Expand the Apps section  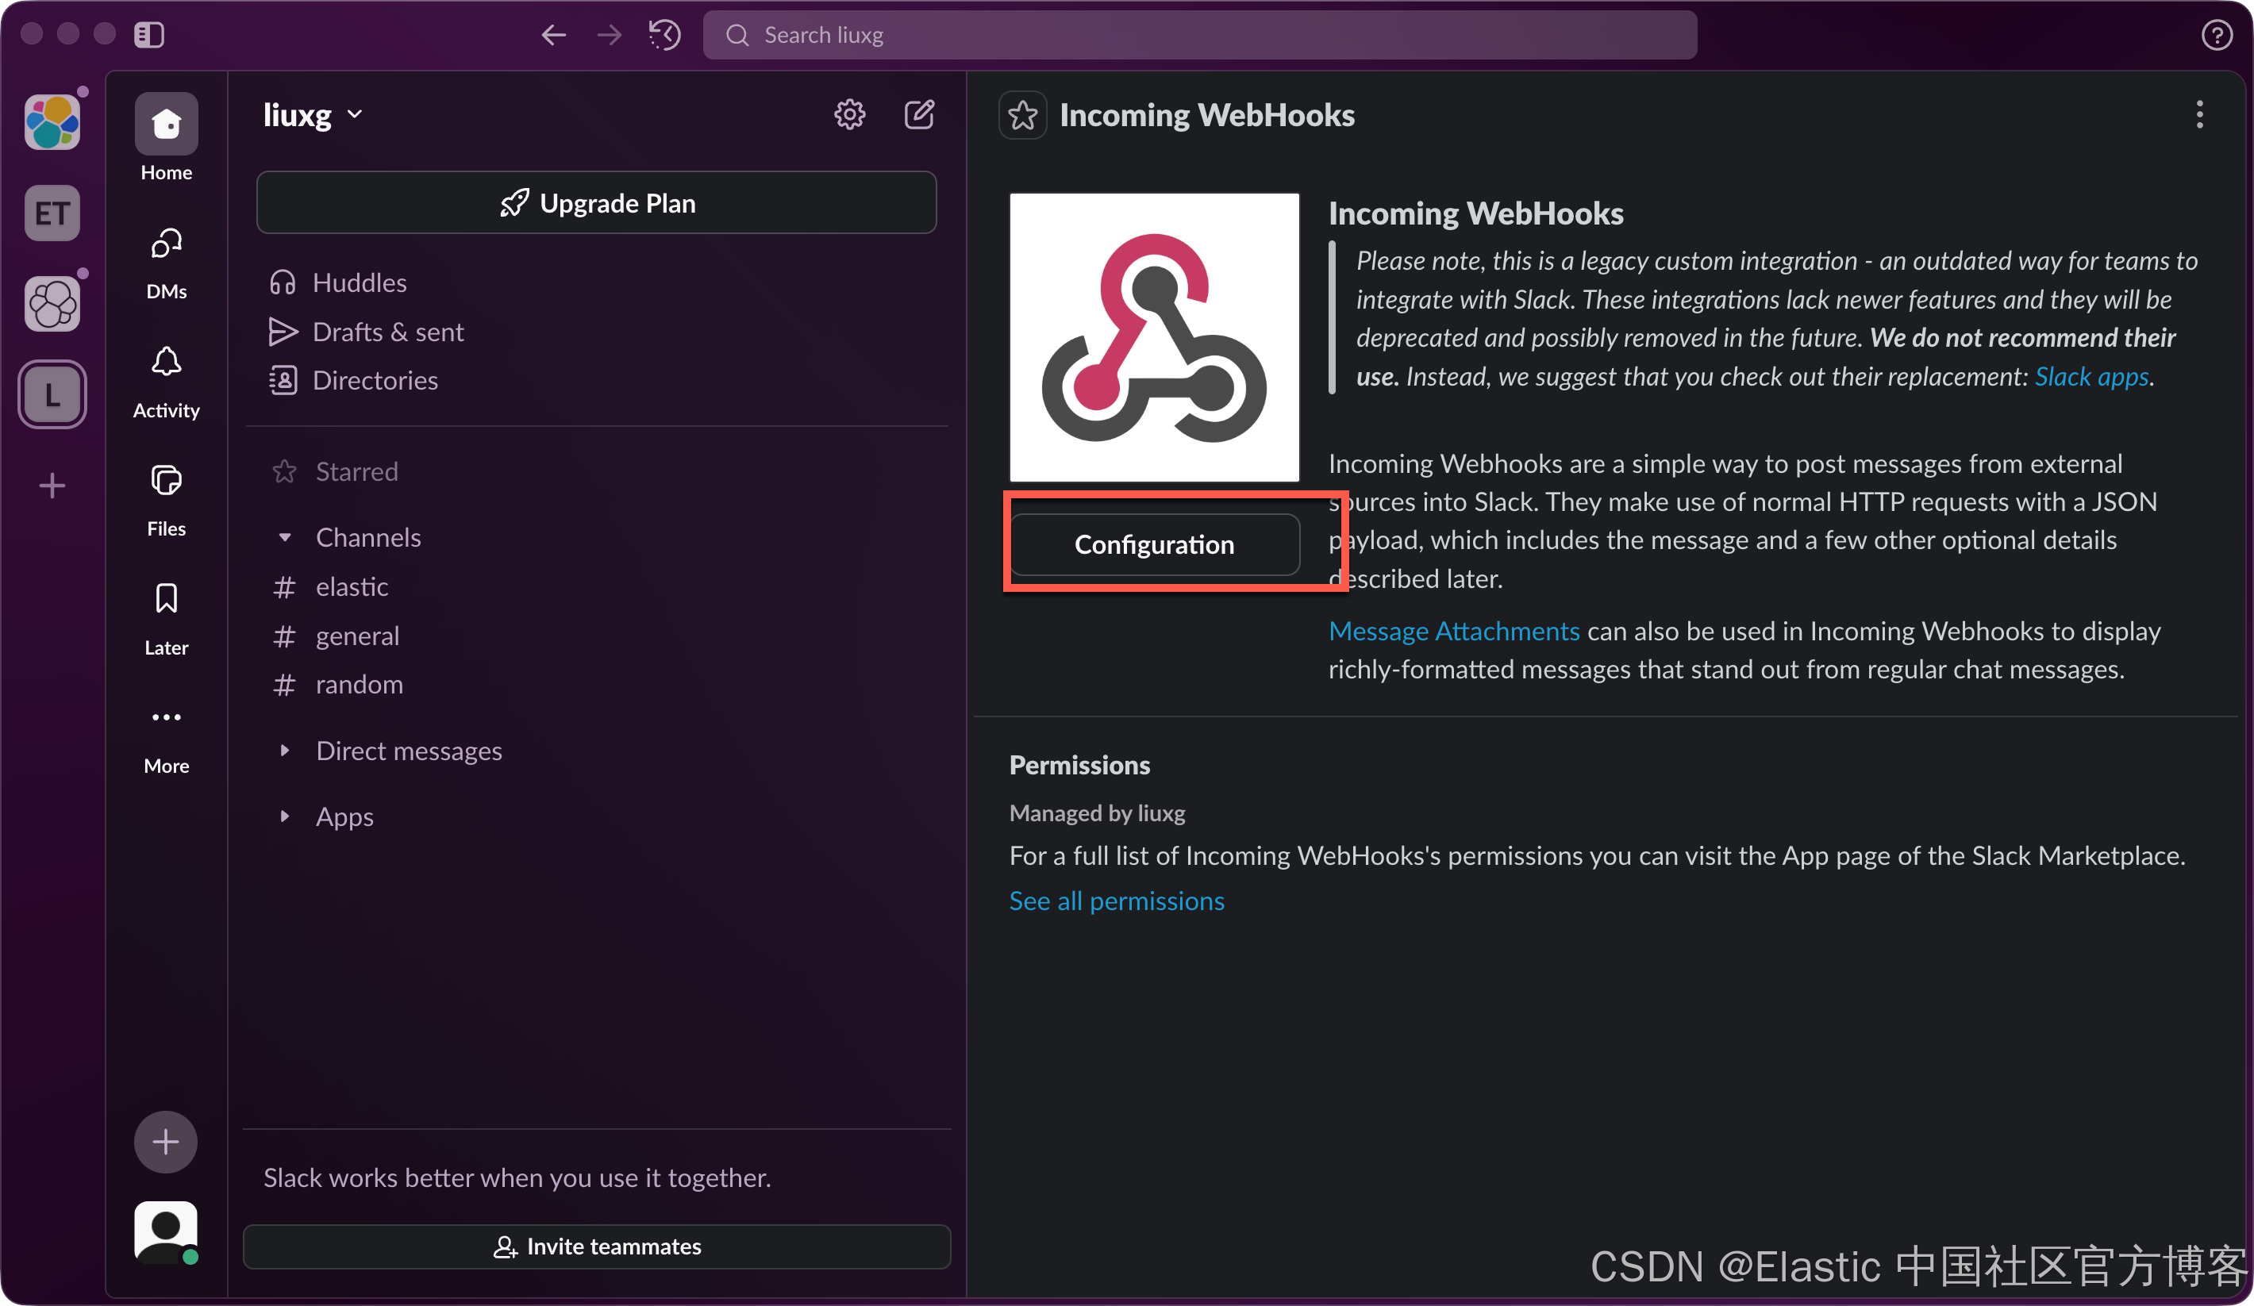(x=284, y=816)
